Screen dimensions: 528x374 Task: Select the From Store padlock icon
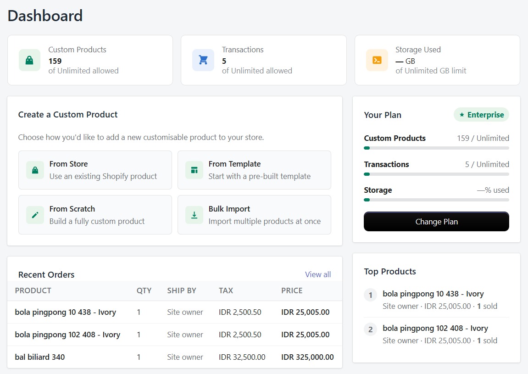[x=35, y=170]
